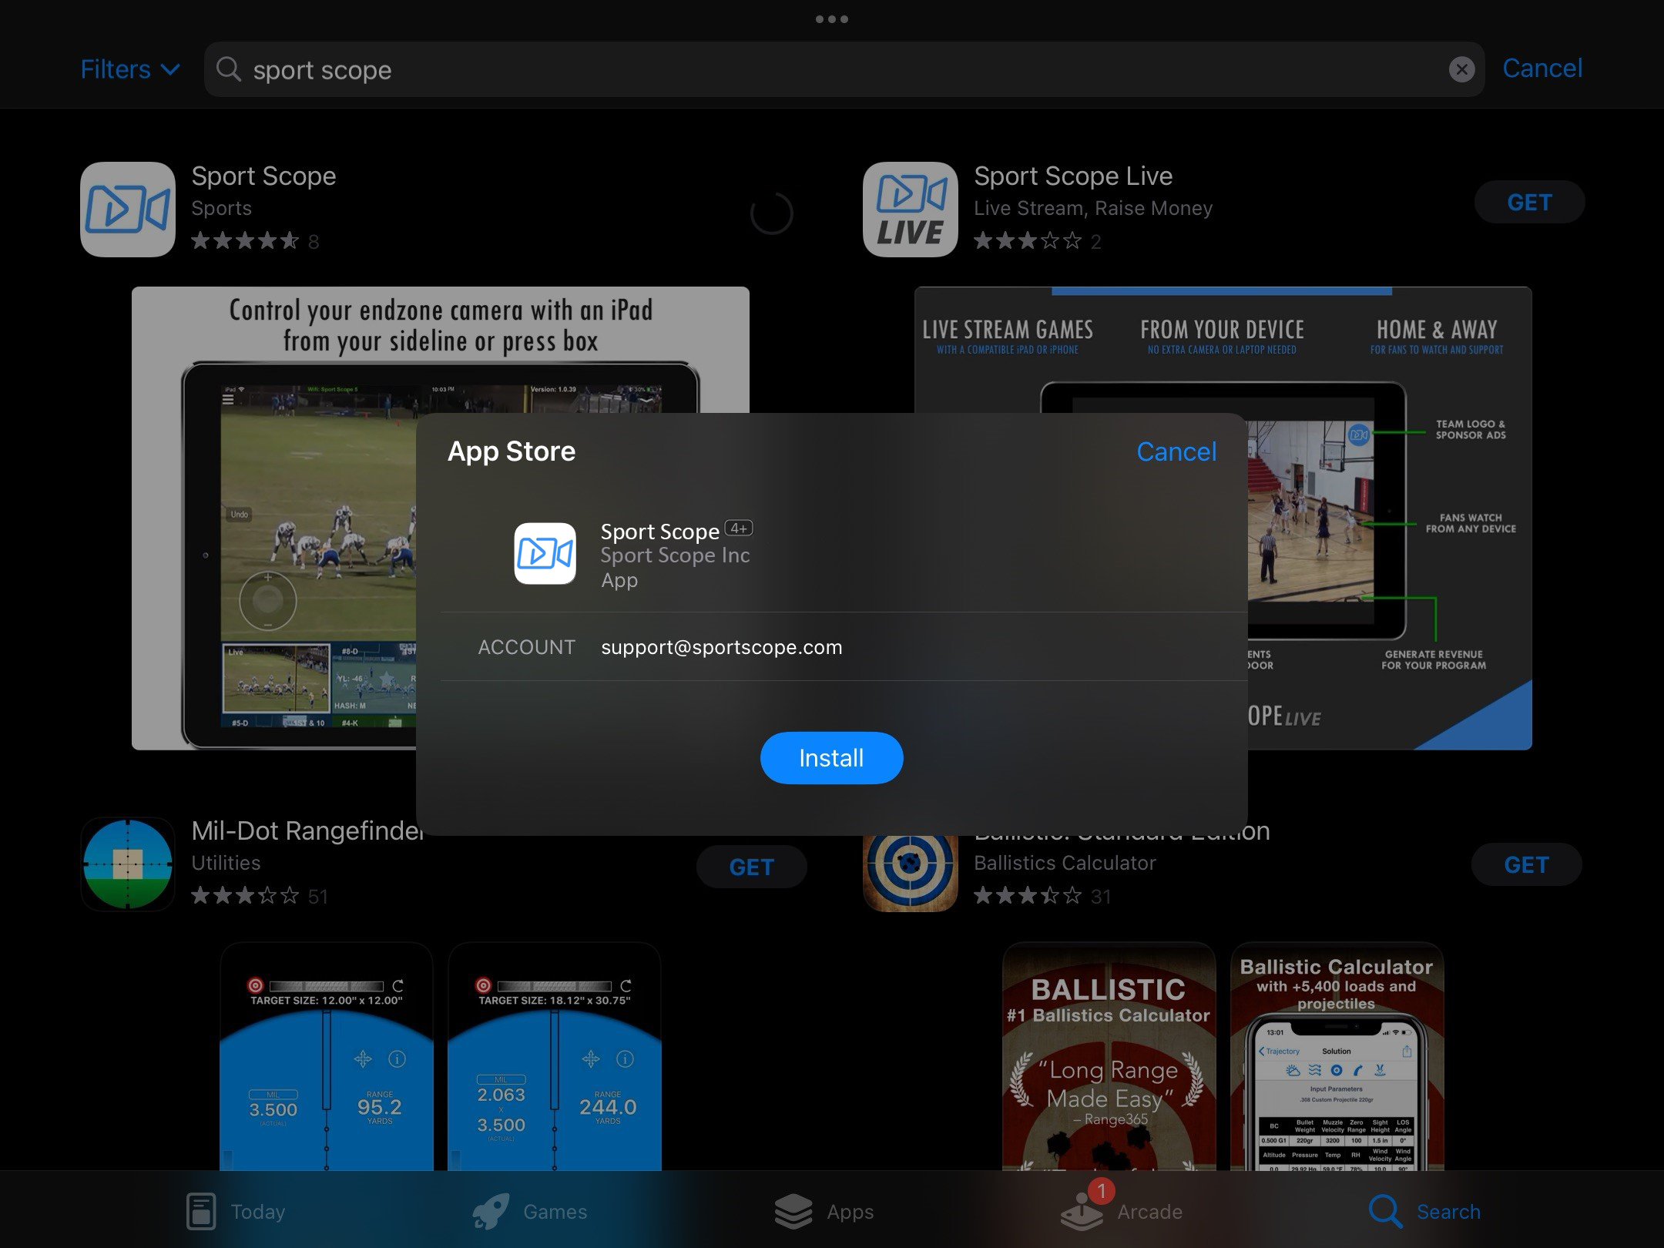1664x1248 pixels.
Task: Clear the search field using the X icon
Action: (1461, 69)
